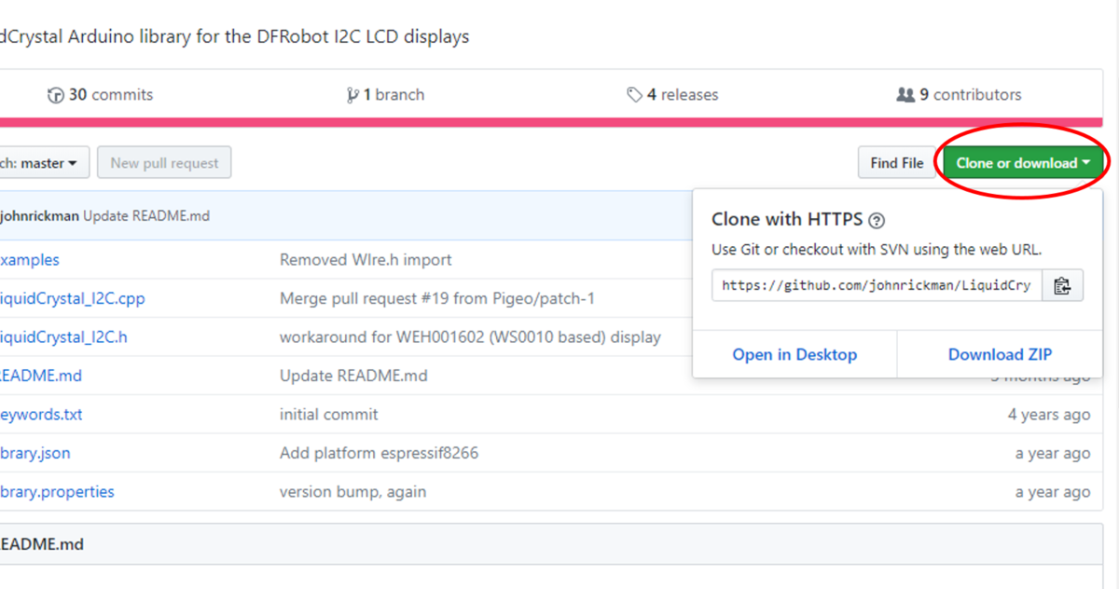1119x589 pixels.
Task: Click the copy-to-clipboard icon beside the URL
Action: pos(1061,286)
